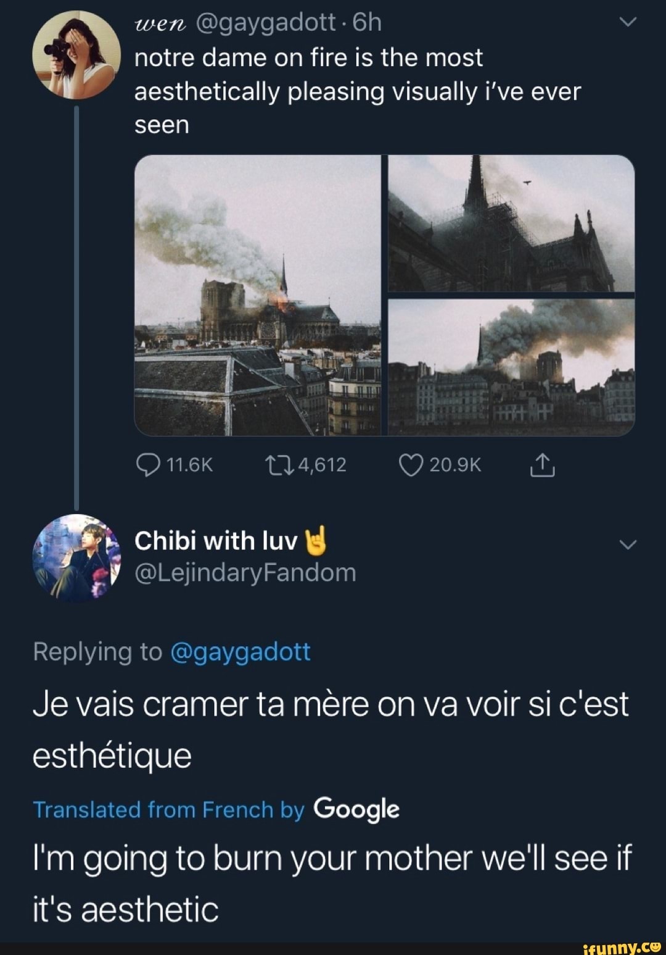Open the share icon under the tweet
The image size is (666, 955).
[543, 465]
